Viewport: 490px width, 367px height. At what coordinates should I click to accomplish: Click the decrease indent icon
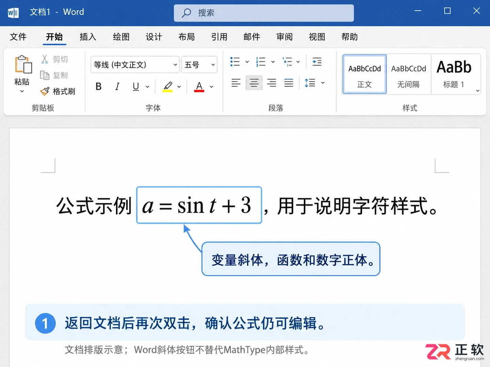point(317,62)
